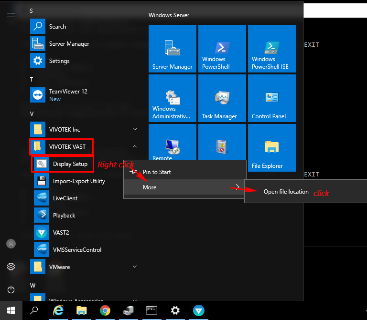This screenshot has height=320, width=367.
Task: Jump to apps via letter T header
Action: coord(32,79)
